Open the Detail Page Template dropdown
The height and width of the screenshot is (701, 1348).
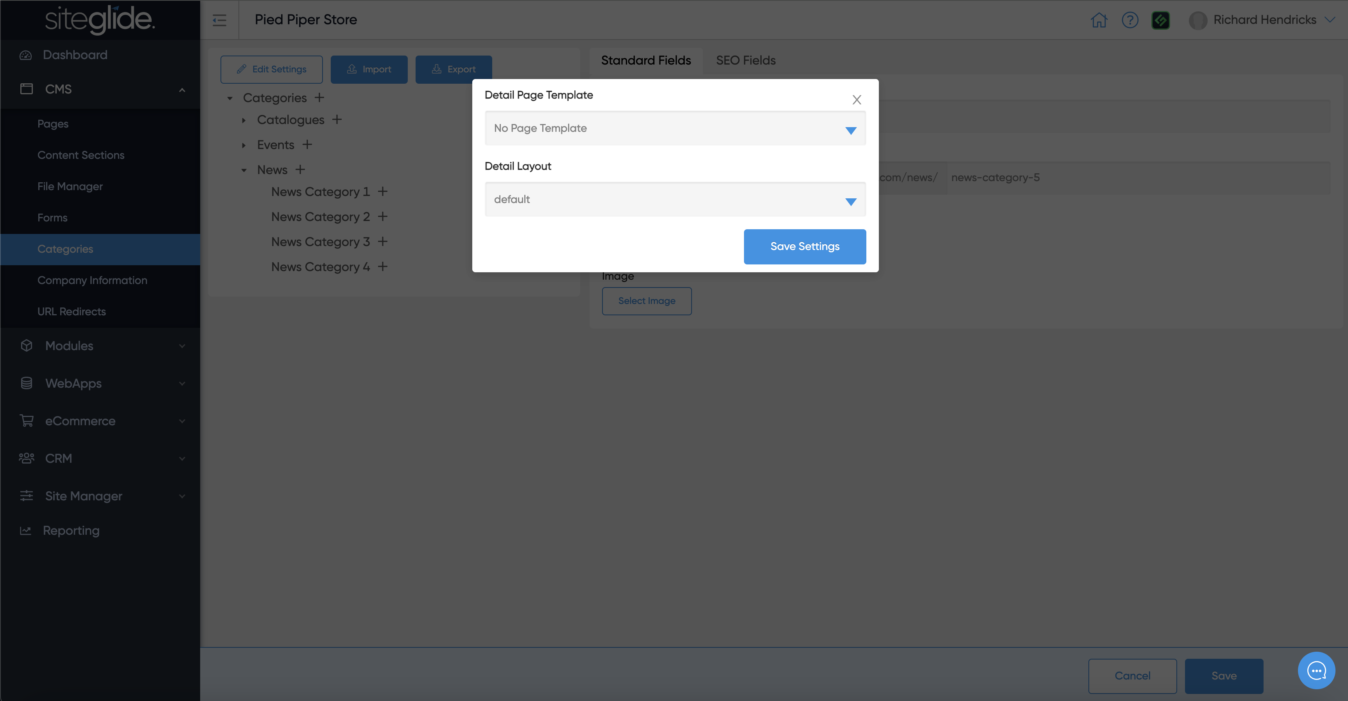[675, 128]
